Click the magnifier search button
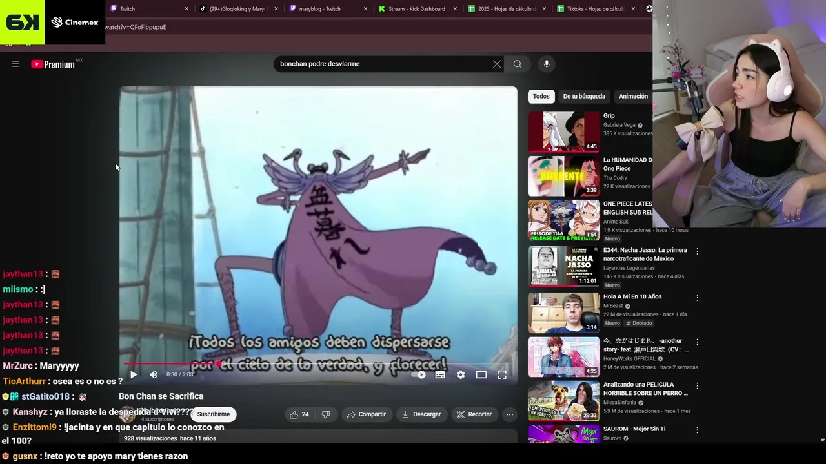Image resolution: width=826 pixels, height=464 pixels. [x=518, y=64]
